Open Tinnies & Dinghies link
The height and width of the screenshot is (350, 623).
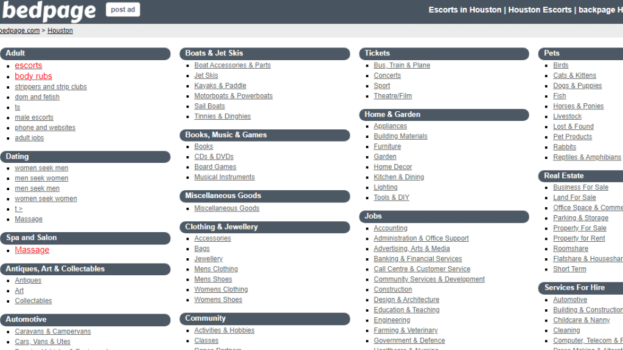point(223,116)
